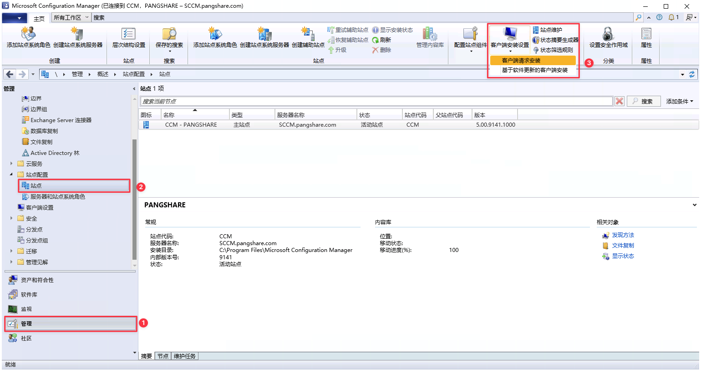Image resolution: width=701 pixels, height=370 pixels.
Task: Click 添加站点系统角色 in the 创建 ribbon group
Action: tap(28, 37)
